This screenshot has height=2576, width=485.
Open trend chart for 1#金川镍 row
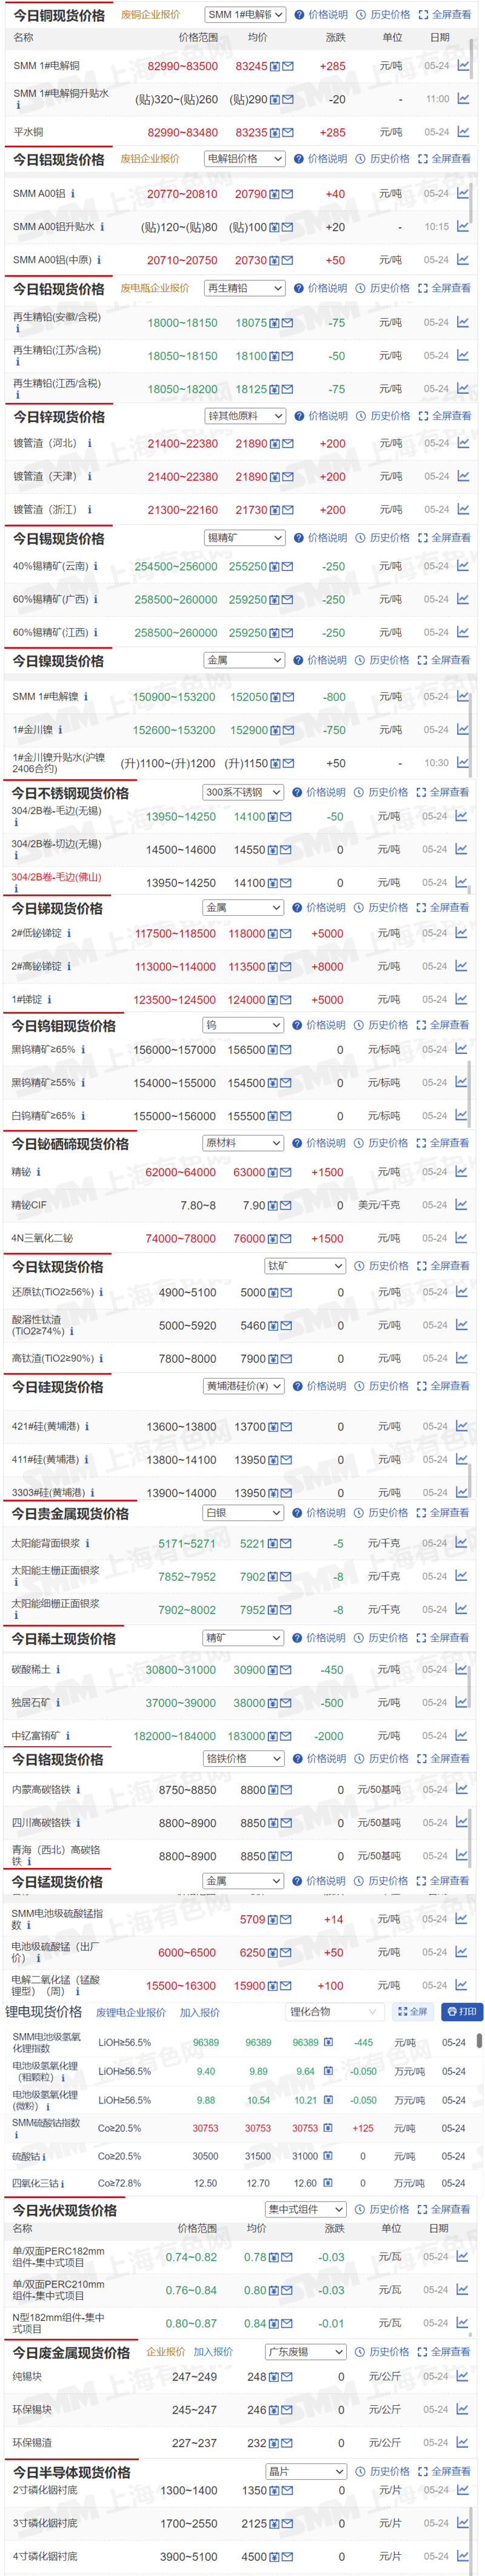tap(462, 730)
